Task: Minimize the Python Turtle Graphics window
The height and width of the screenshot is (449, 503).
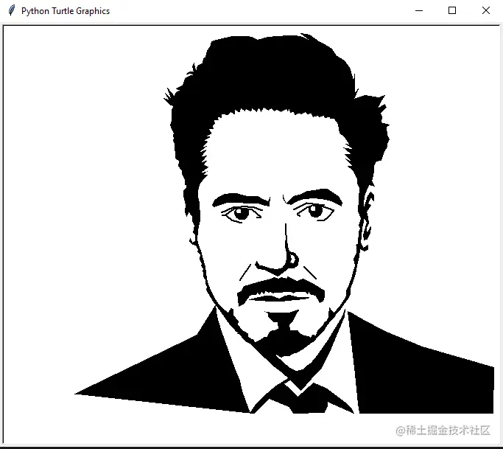Action: point(419,10)
